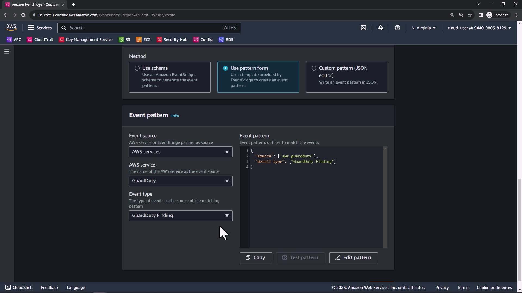Open the AWS service GuardDuty dropdown
522x293 pixels.
click(x=181, y=181)
